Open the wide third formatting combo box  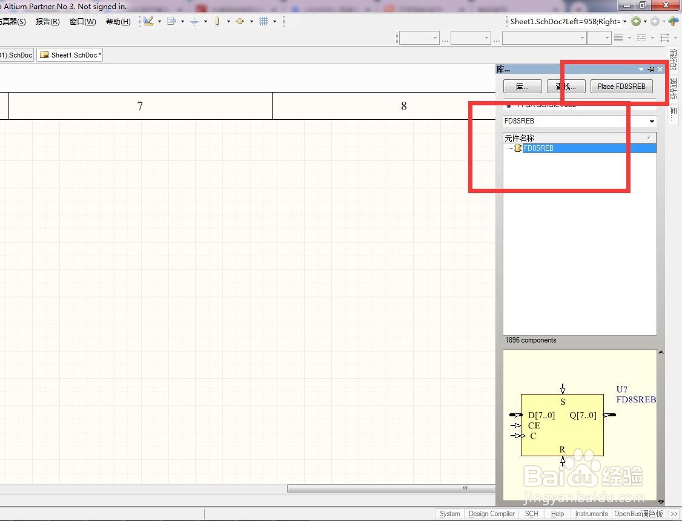[x=544, y=38]
